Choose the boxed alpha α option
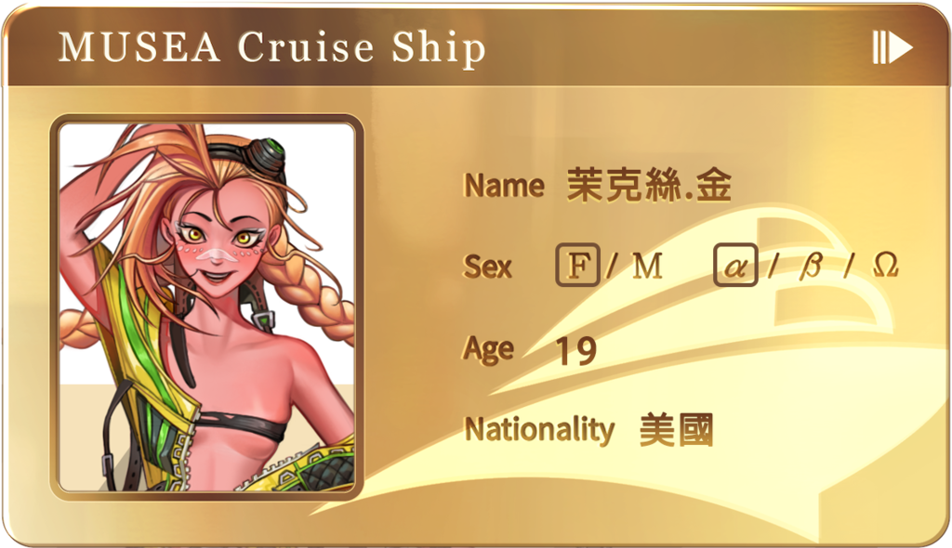The height and width of the screenshot is (548, 952). [x=735, y=265]
